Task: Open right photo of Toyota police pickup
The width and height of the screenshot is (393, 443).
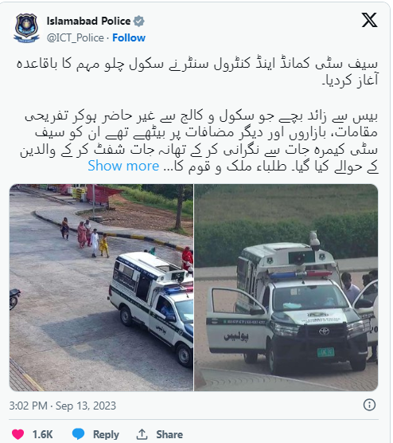Action: [x=286, y=288]
